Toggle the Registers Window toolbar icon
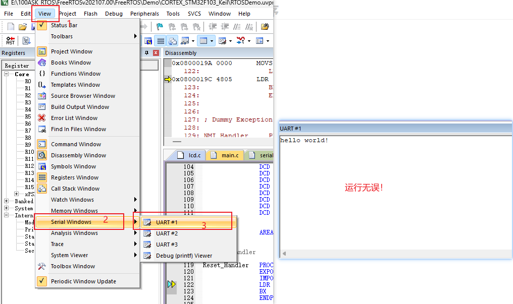Image resolution: width=513 pixels, height=304 pixels. click(x=161, y=41)
